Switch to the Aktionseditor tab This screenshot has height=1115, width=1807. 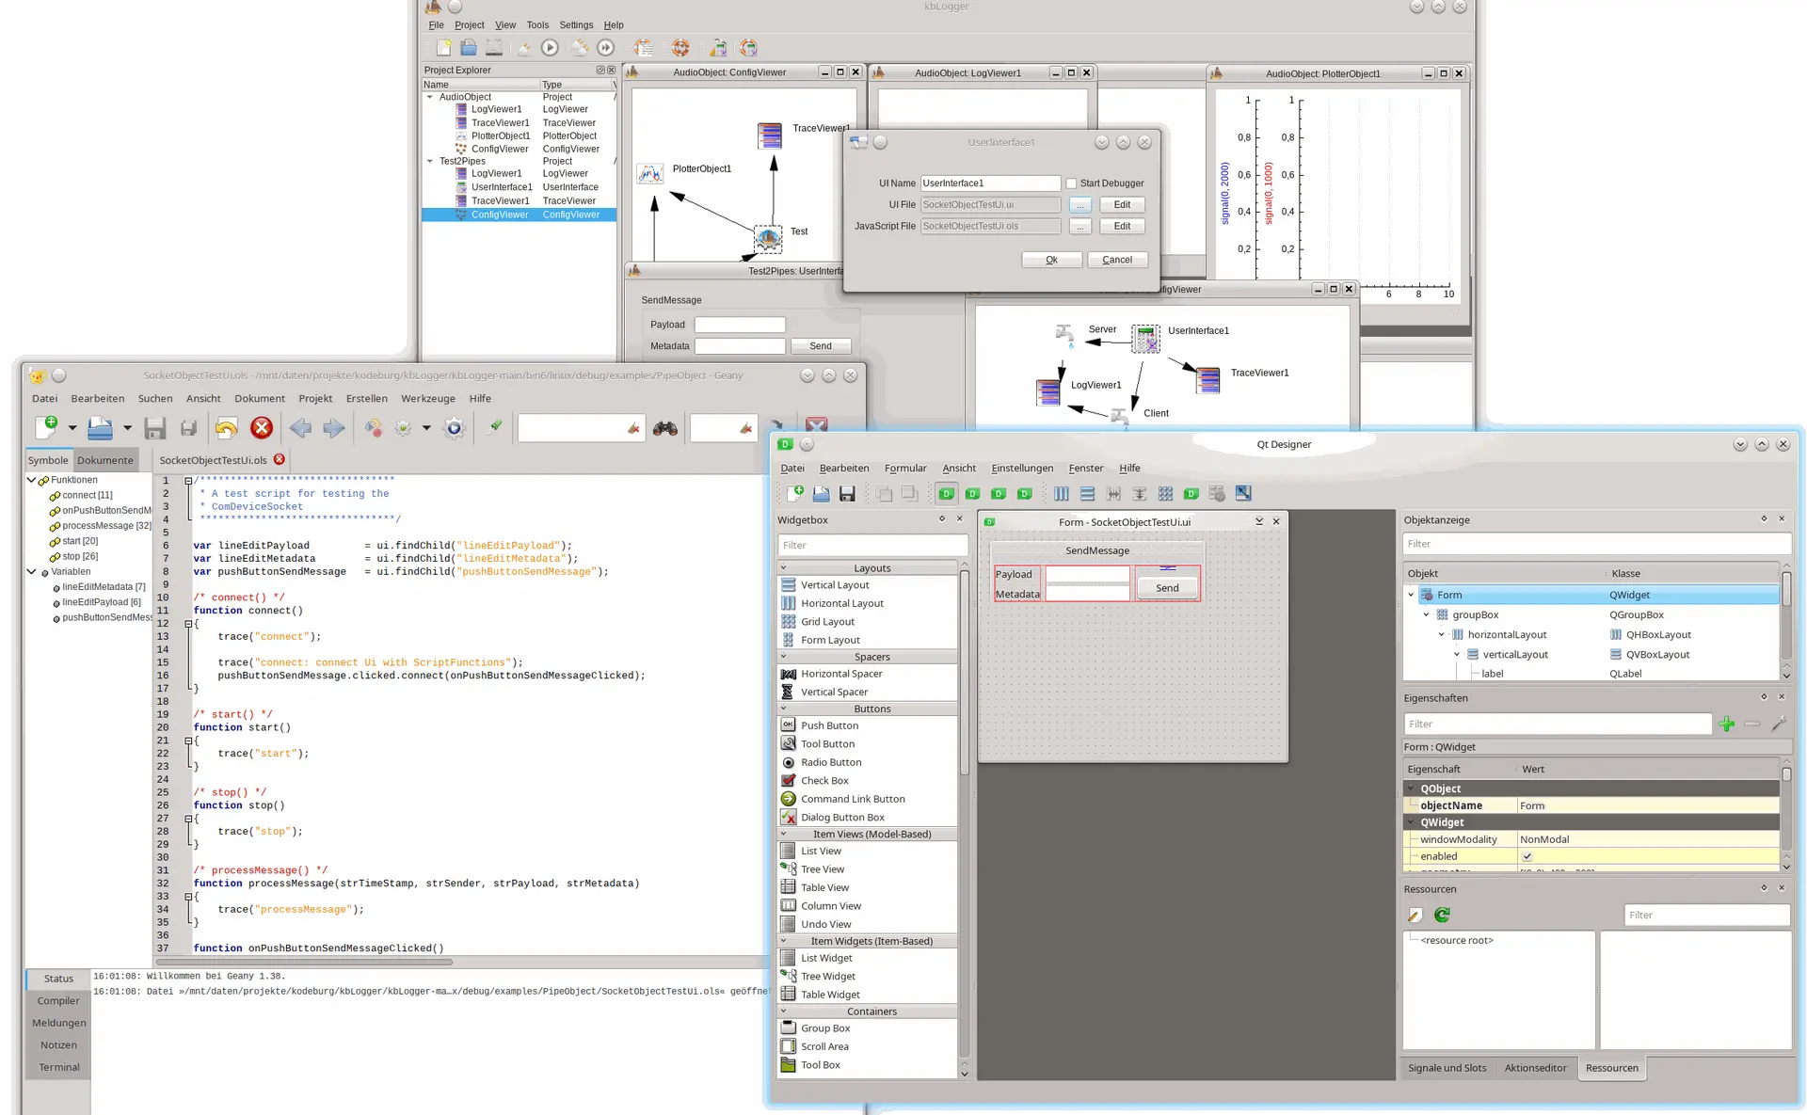click(x=1535, y=1068)
